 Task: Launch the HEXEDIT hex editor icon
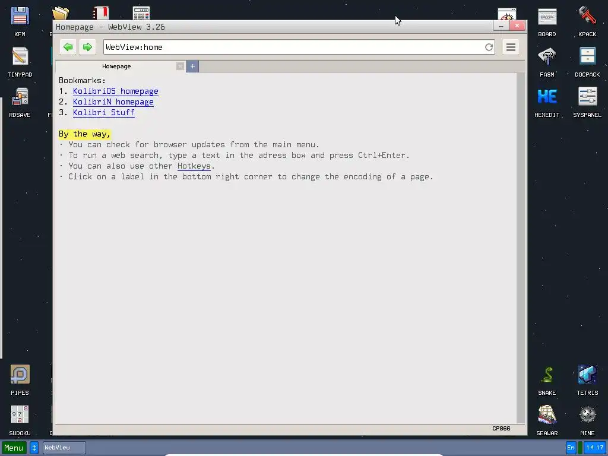(547, 102)
